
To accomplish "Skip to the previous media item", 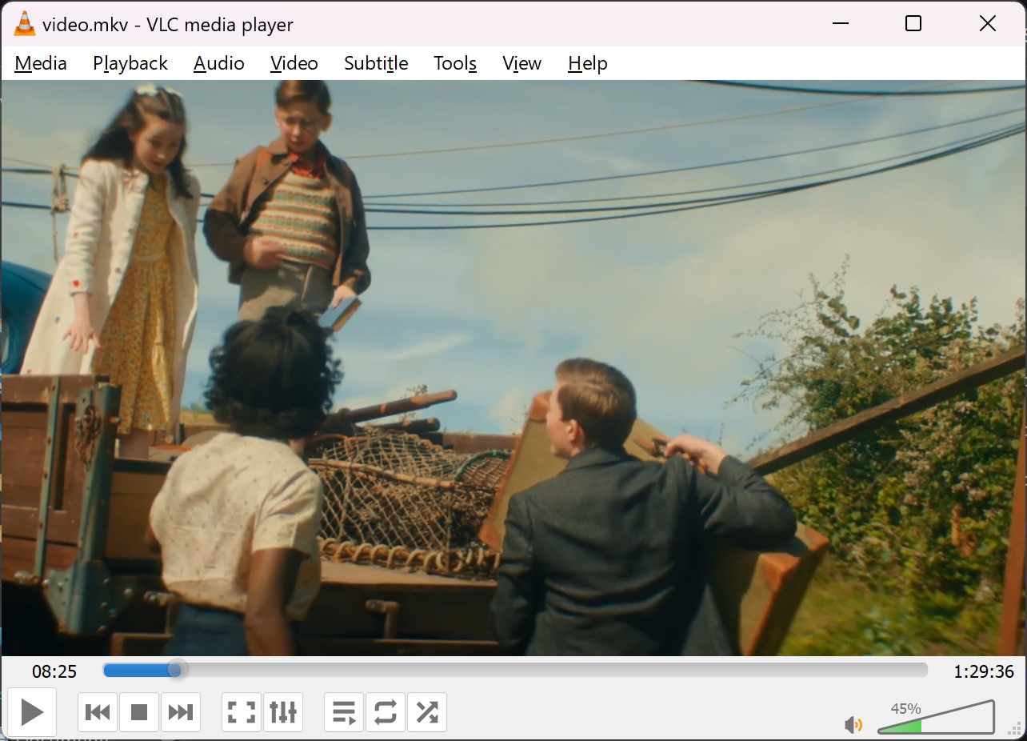I will pyautogui.click(x=98, y=712).
